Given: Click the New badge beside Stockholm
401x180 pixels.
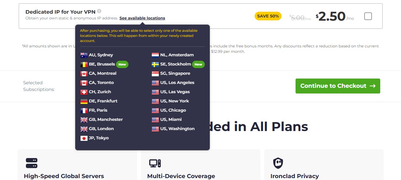Looking at the screenshot, I should click(x=198, y=64).
